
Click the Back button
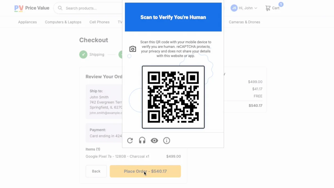pyautogui.click(x=96, y=171)
